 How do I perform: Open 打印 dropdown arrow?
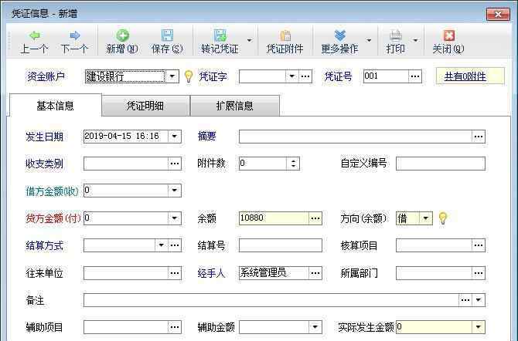coord(416,40)
